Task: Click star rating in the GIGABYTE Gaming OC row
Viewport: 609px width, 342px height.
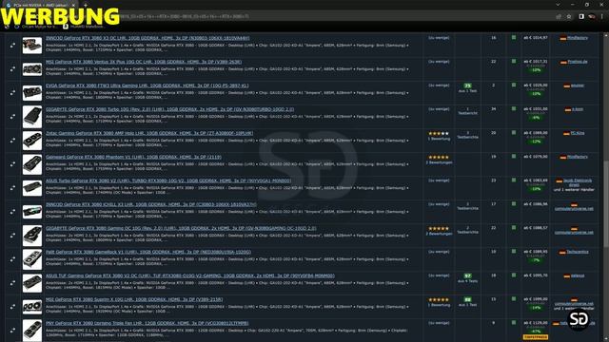Action: [439, 229]
